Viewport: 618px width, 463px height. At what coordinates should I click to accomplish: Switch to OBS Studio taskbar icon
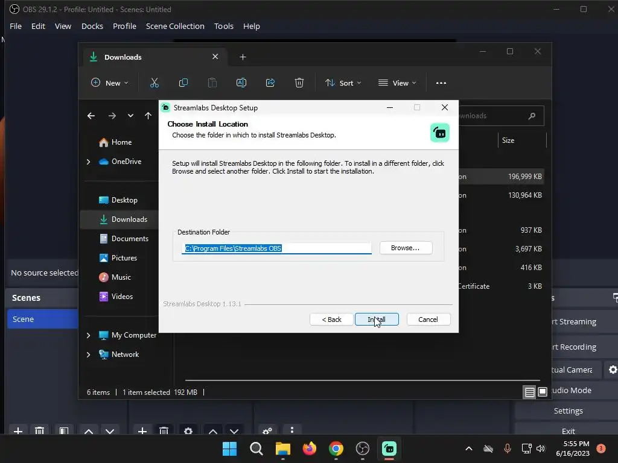click(362, 449)
